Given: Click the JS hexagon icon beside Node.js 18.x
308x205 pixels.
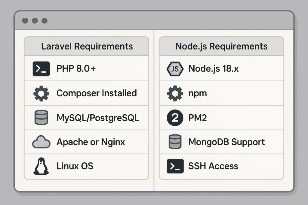Looking at the screenshot, I should pos(175,69).
